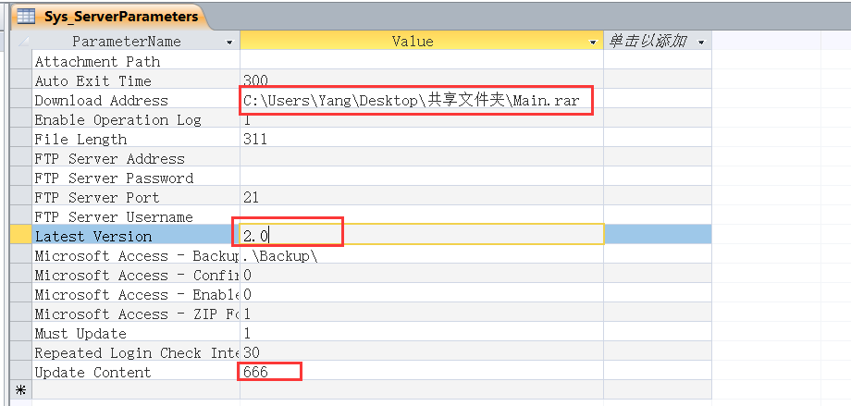
Task: Click the FTP Server Address cell
Action: click(x=136, y=158)
